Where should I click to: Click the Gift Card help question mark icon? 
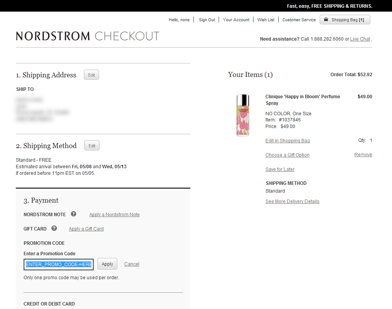(54, 228)
